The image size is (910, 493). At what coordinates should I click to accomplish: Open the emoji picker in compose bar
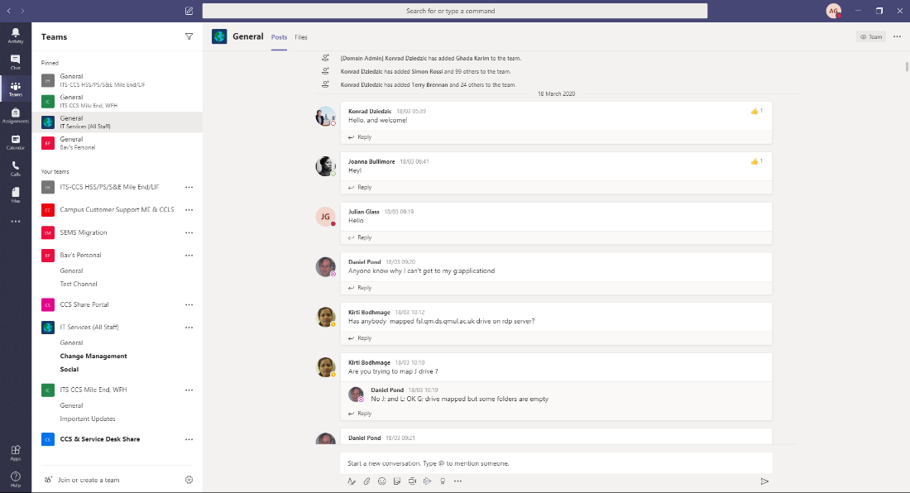pos(381,481)
